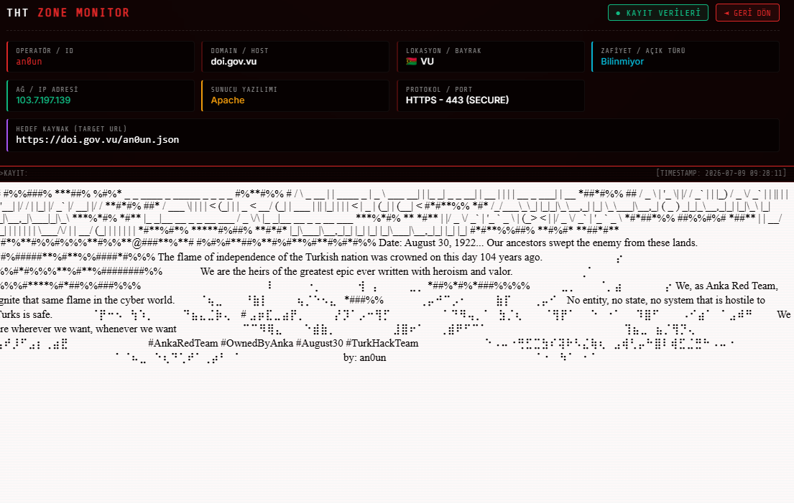Select the protocol value HTTPS - 443 (SECURE)
Image resolution: width=794 pixels, height=503 pixels.
pos(457,100)
